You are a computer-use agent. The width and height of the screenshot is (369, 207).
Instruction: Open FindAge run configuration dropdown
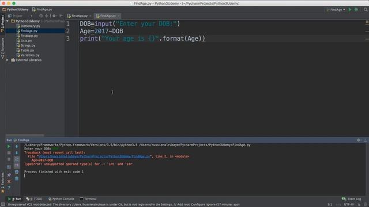(336, 10)
